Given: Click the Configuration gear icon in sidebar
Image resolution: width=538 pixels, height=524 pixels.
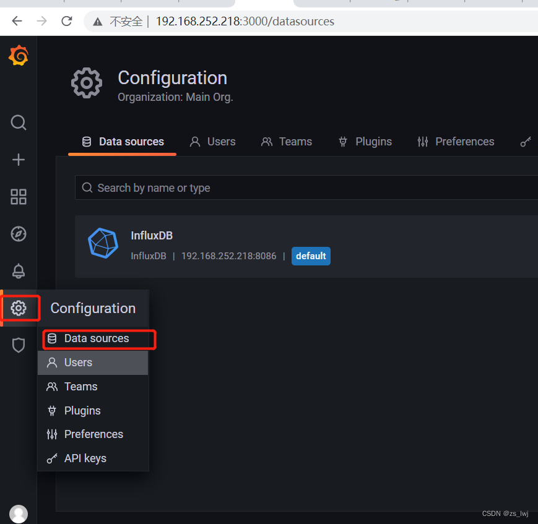Looking at the screenshot, I should point(19,308).
